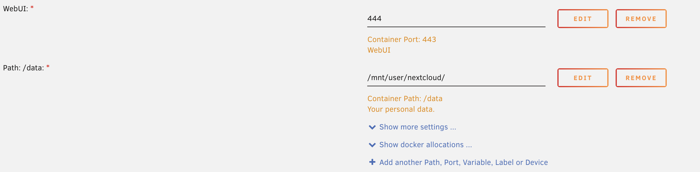The image size is (700, 172).
Task: Click chevron icon beside Show more settings
Action: coord(372,127)
